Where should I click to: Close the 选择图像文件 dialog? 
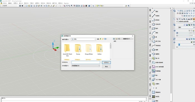click(x=133, y=36)
